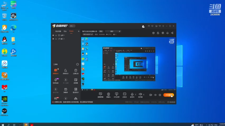Click the record video icon beside the preview eye
This screenshot has height=126, width=225.
151,95
